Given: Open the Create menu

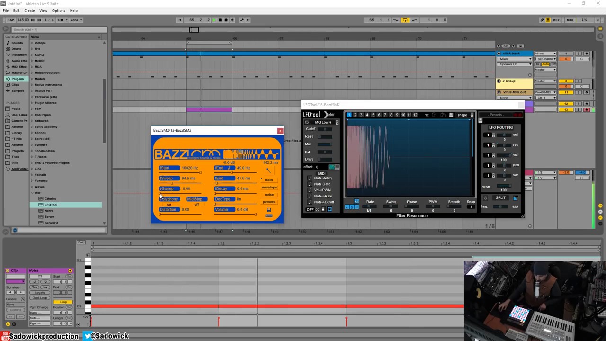Looking at the screenshot, I should coord(29,10).
